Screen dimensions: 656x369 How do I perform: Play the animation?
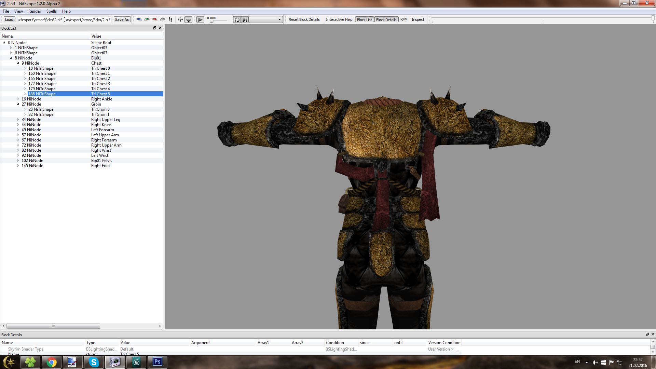201,20
